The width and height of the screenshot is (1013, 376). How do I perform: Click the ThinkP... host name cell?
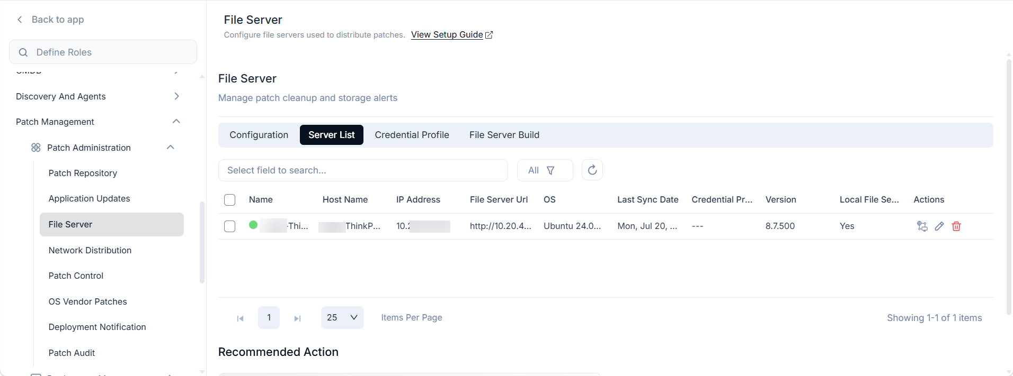(350, 226)
